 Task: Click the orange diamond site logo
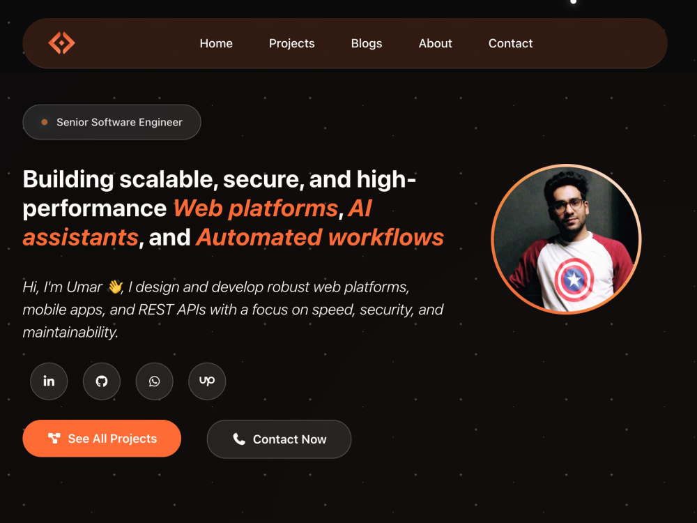click(62, 43)
